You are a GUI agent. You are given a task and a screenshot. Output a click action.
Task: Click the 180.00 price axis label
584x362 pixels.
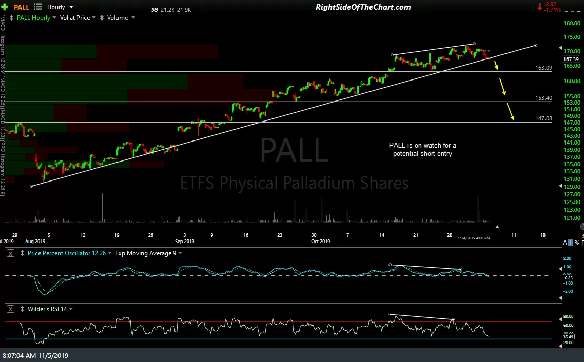[x=572, y=23]
